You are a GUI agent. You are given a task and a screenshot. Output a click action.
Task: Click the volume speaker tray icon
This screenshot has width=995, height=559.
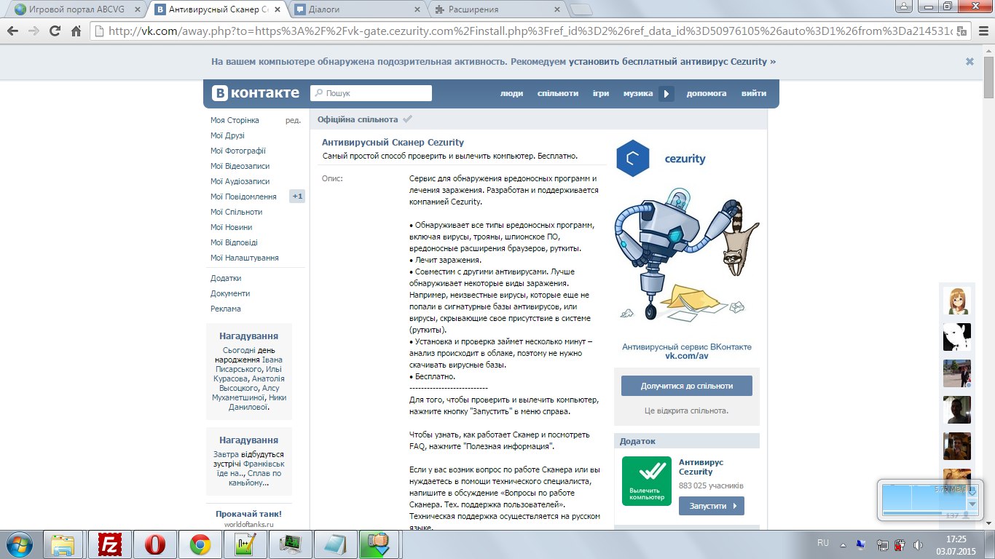pyautogui.click(x=919, y=544)
